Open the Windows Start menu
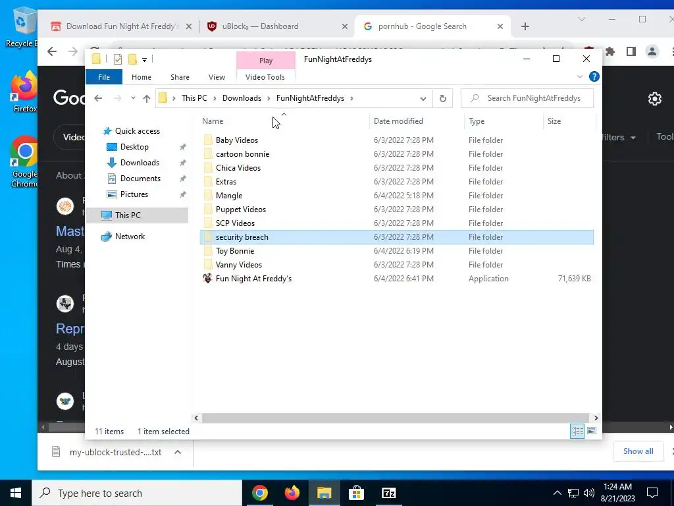 click(x=16, y=493)
